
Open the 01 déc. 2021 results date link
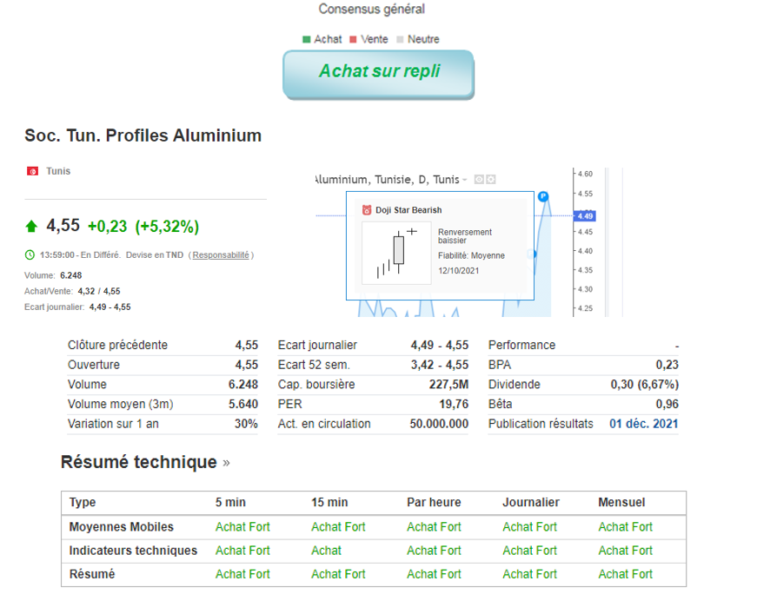click(x=643, y=424)
